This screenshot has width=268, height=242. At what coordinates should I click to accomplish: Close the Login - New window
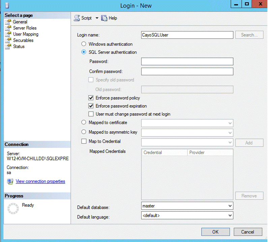coord(260,4)
